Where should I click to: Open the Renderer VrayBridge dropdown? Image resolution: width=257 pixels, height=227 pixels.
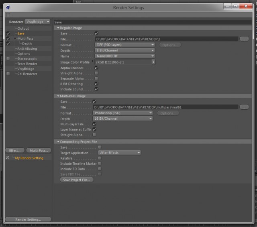coord(37,22)
